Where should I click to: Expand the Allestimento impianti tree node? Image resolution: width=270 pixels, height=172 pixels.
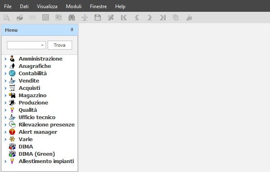5,161
